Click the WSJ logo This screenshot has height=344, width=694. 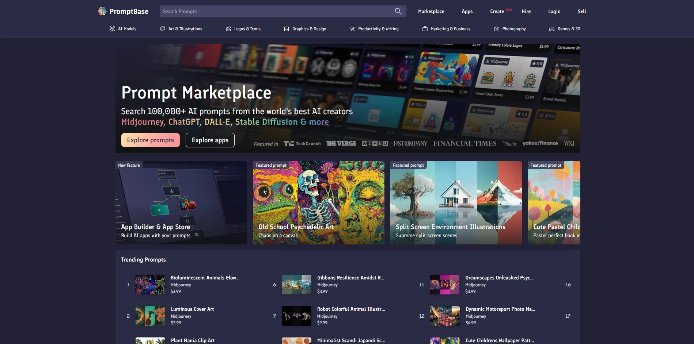(x=569, y=143)
